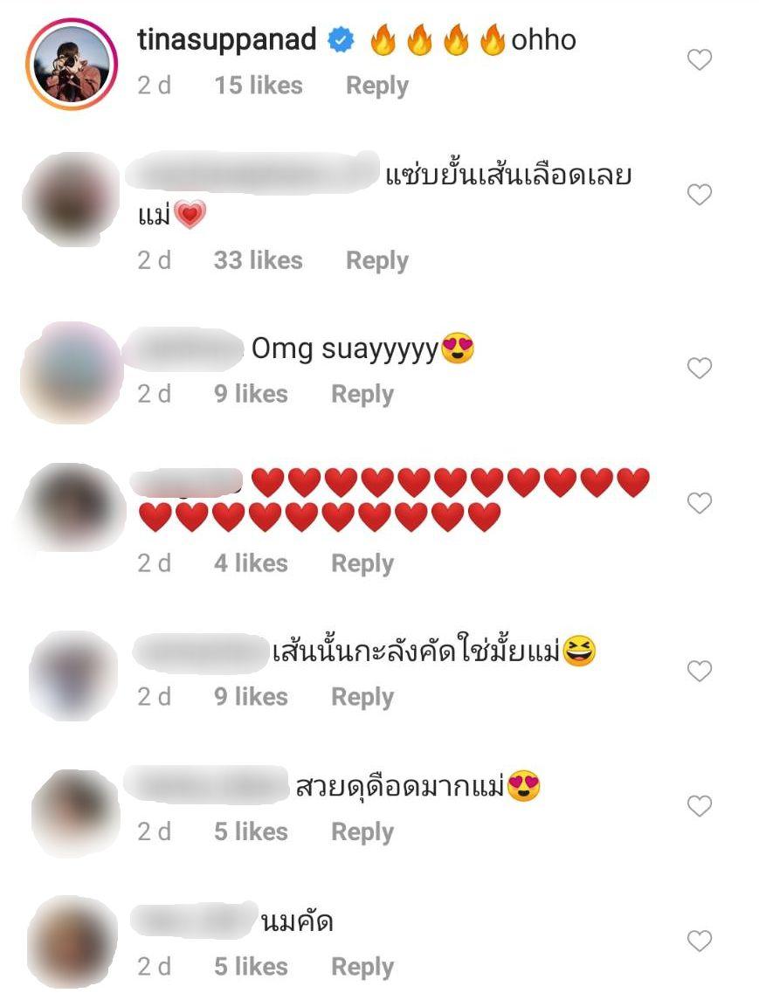
Task: Like the laughing emoji Thai comment
Action: point(699,671)
